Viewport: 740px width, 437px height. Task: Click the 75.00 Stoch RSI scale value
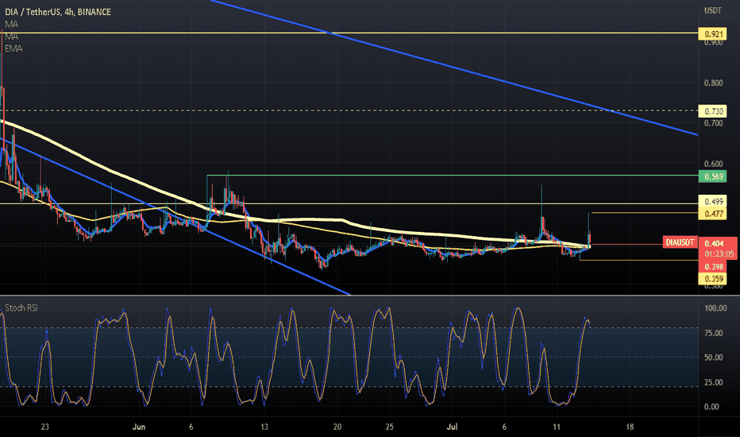(x=713, y=333)
